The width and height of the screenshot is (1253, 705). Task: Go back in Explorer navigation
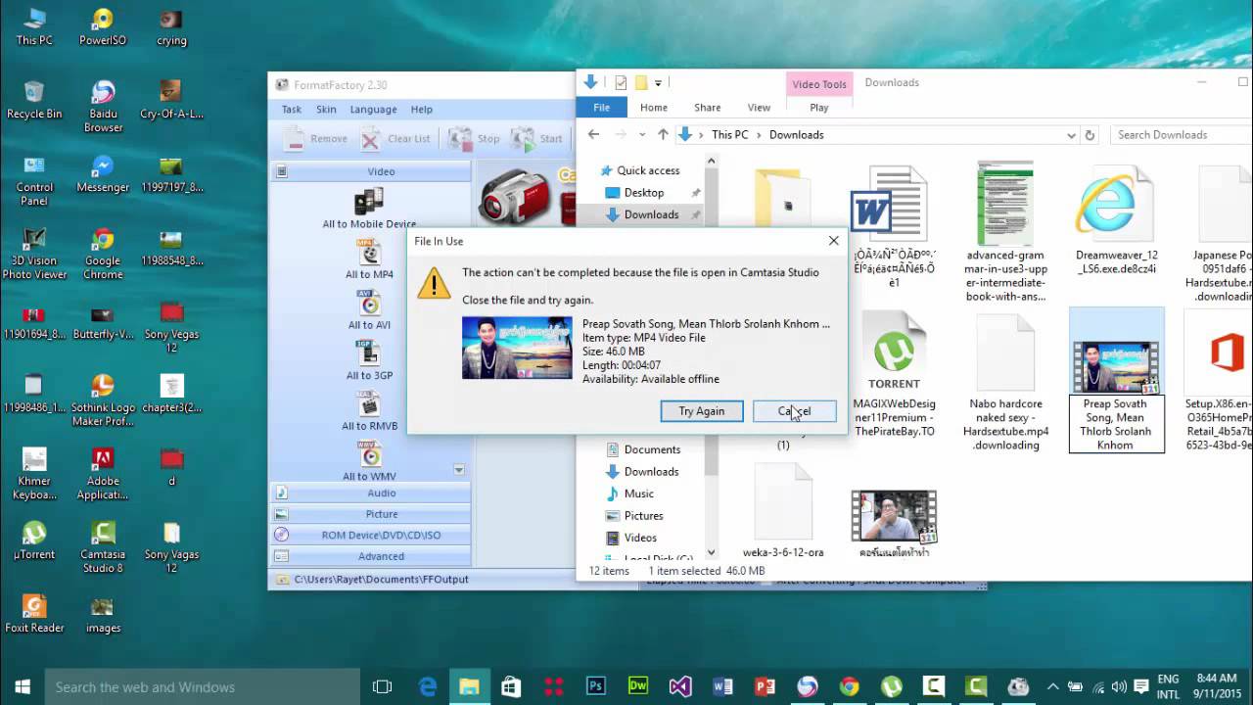[x=593, y=135]
